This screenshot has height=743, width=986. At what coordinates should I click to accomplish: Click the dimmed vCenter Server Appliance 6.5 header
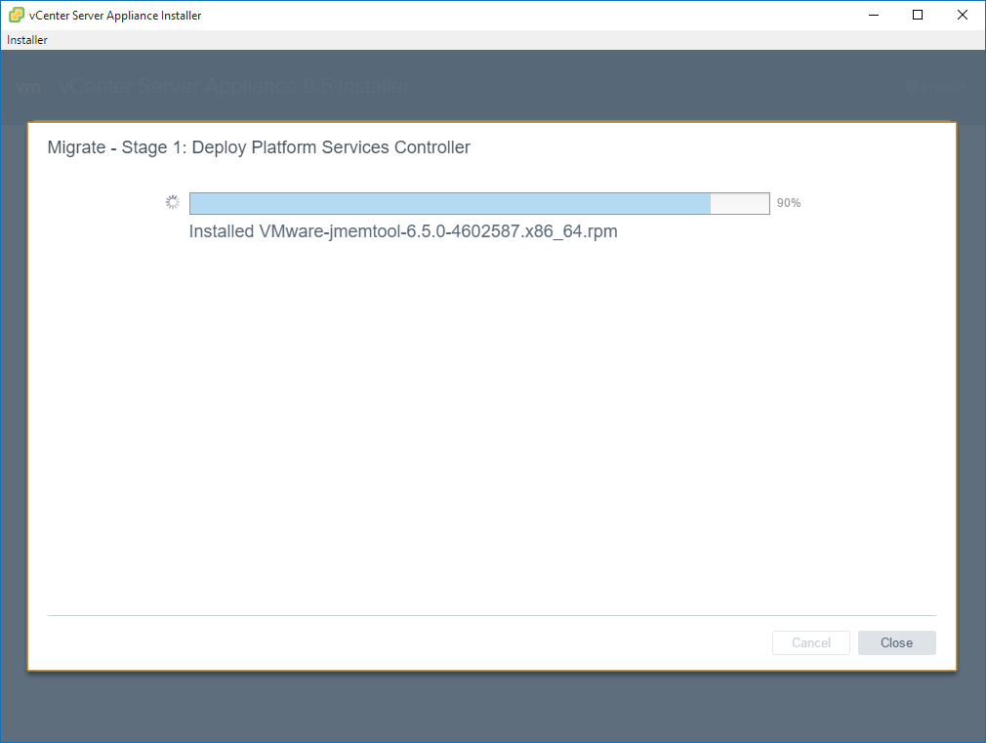pyautogui.click(x=234, y=87)
